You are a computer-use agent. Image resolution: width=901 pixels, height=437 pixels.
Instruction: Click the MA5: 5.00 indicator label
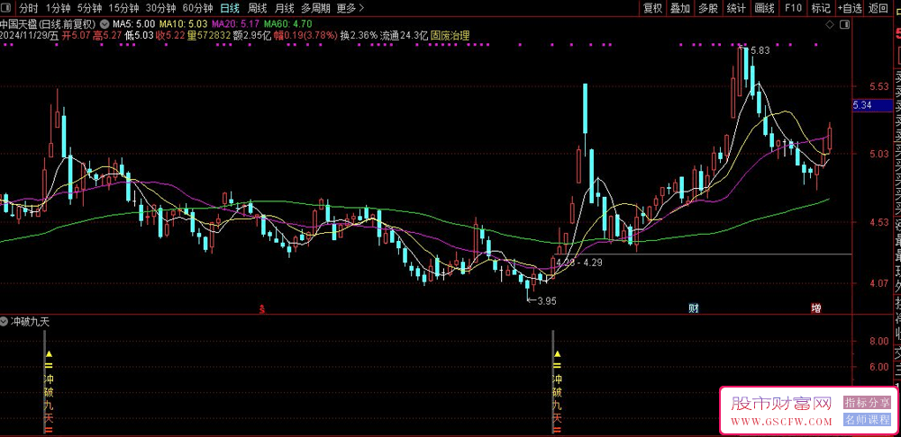point(134,24)
